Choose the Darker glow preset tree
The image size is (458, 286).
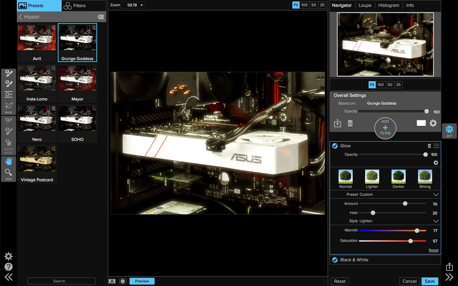pyautogui.click(x=398, y=177)
